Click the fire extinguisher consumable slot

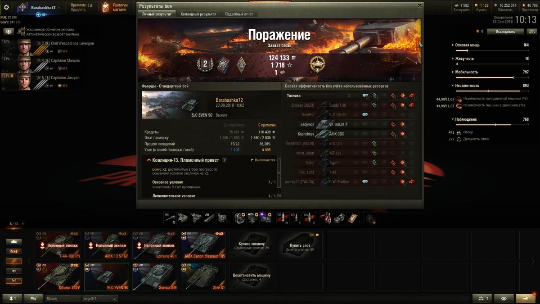click(x=326, y=218)
